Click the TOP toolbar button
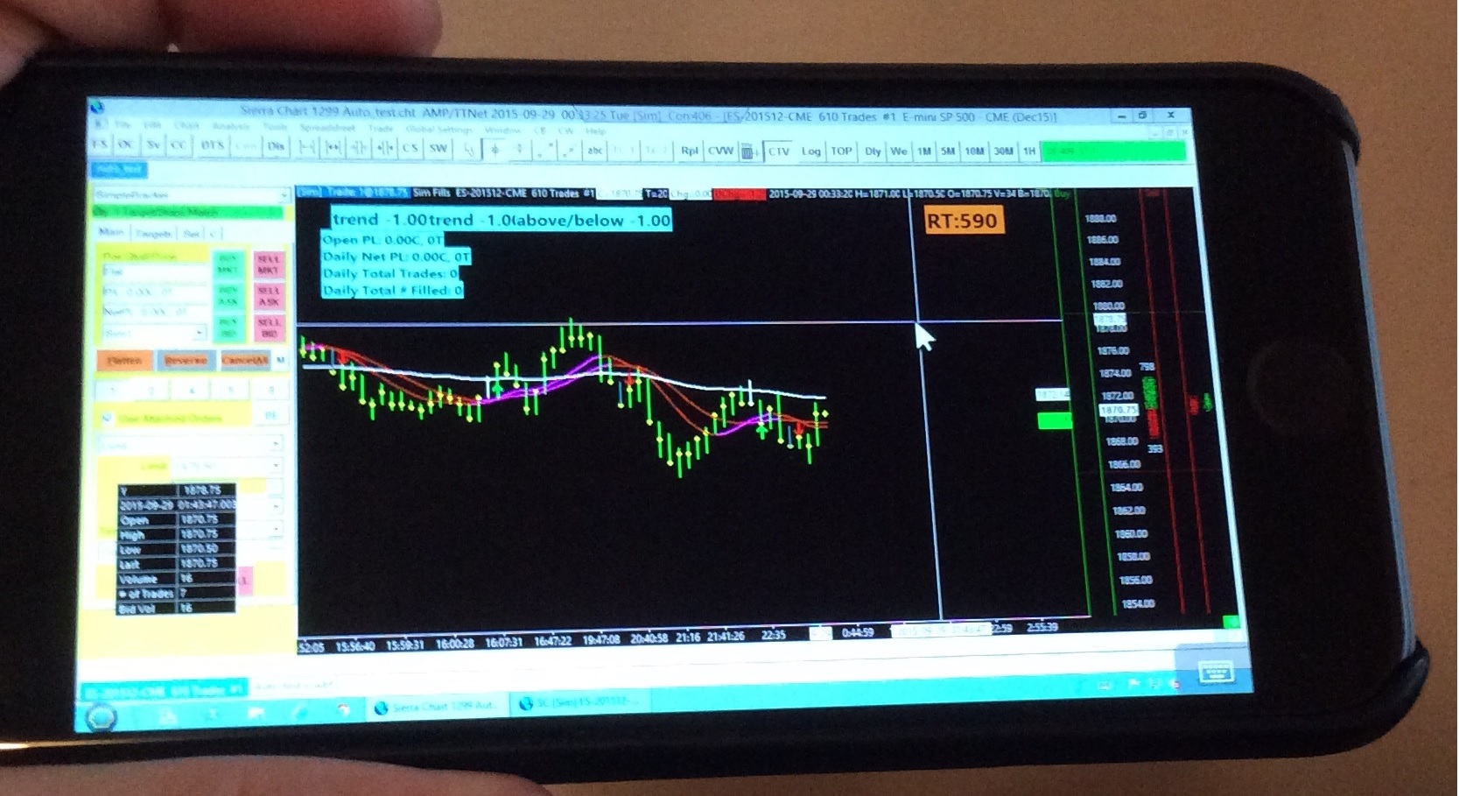The height and width of the screenshot is (796, 1459). 841,151
